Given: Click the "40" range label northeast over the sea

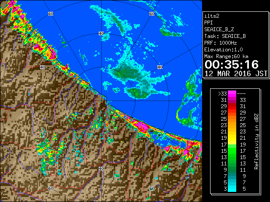Looking at the screenshot, I should tap(160, 67).
